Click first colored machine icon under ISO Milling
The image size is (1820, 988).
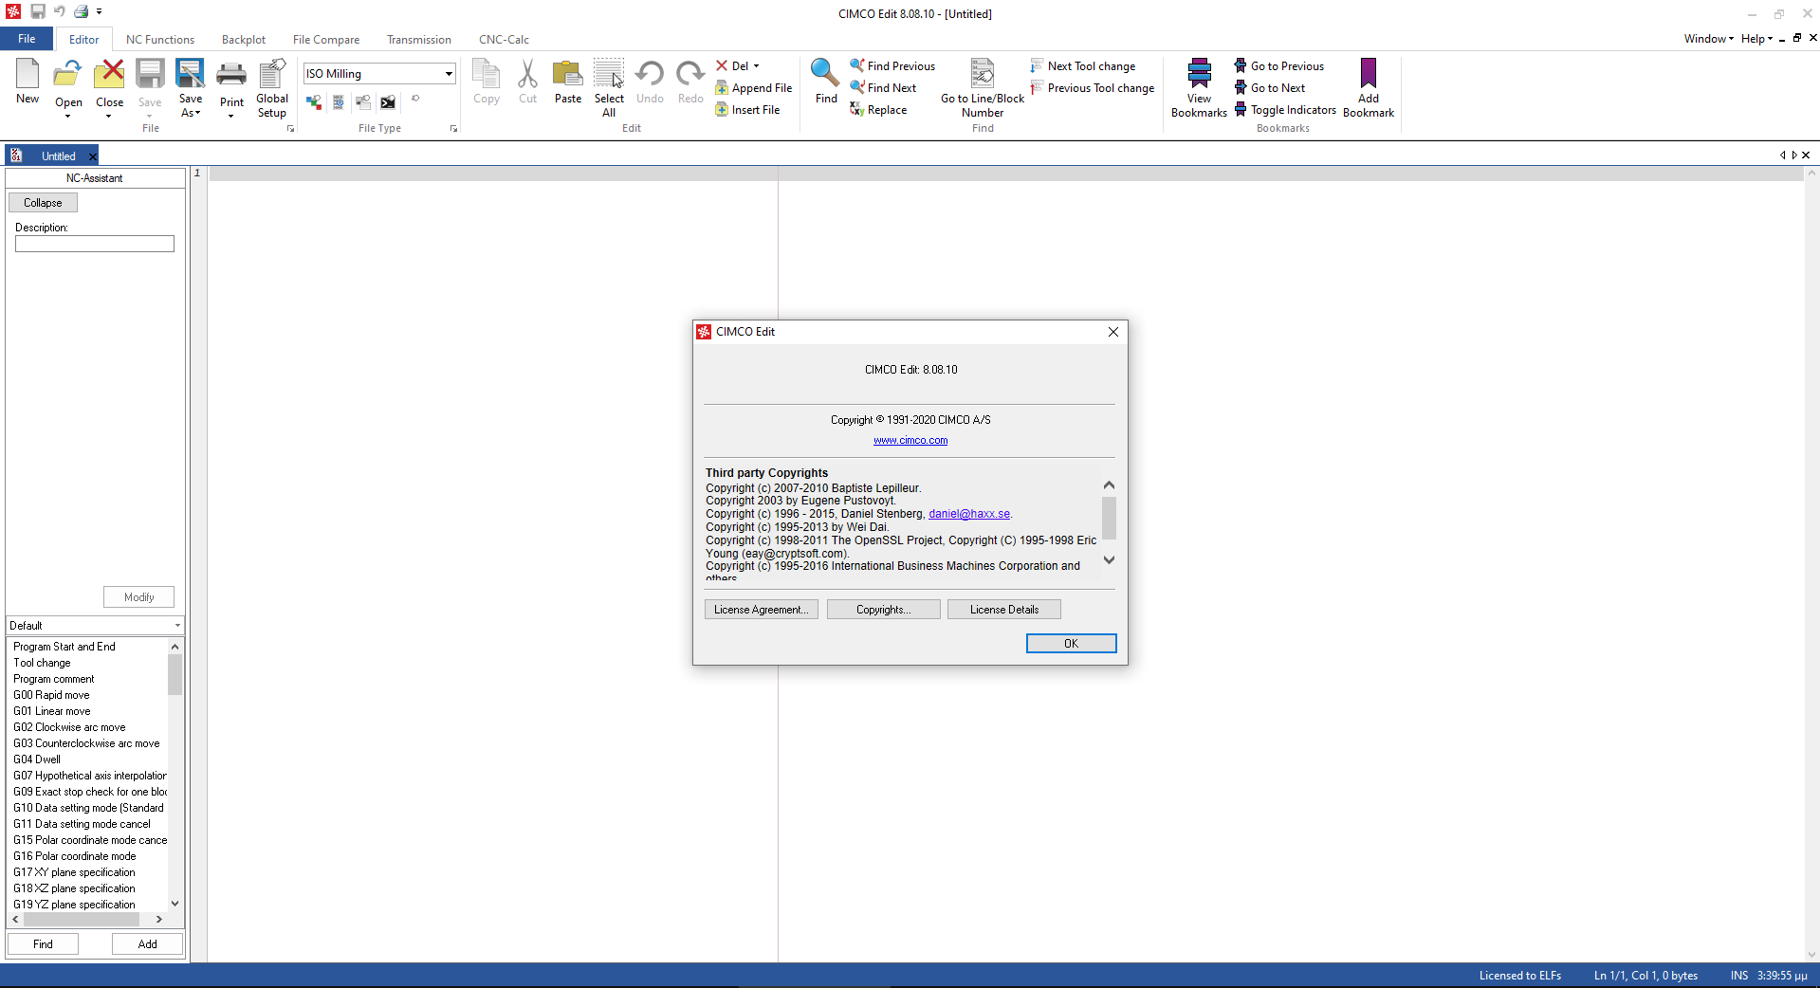click(x=313, y=102)
